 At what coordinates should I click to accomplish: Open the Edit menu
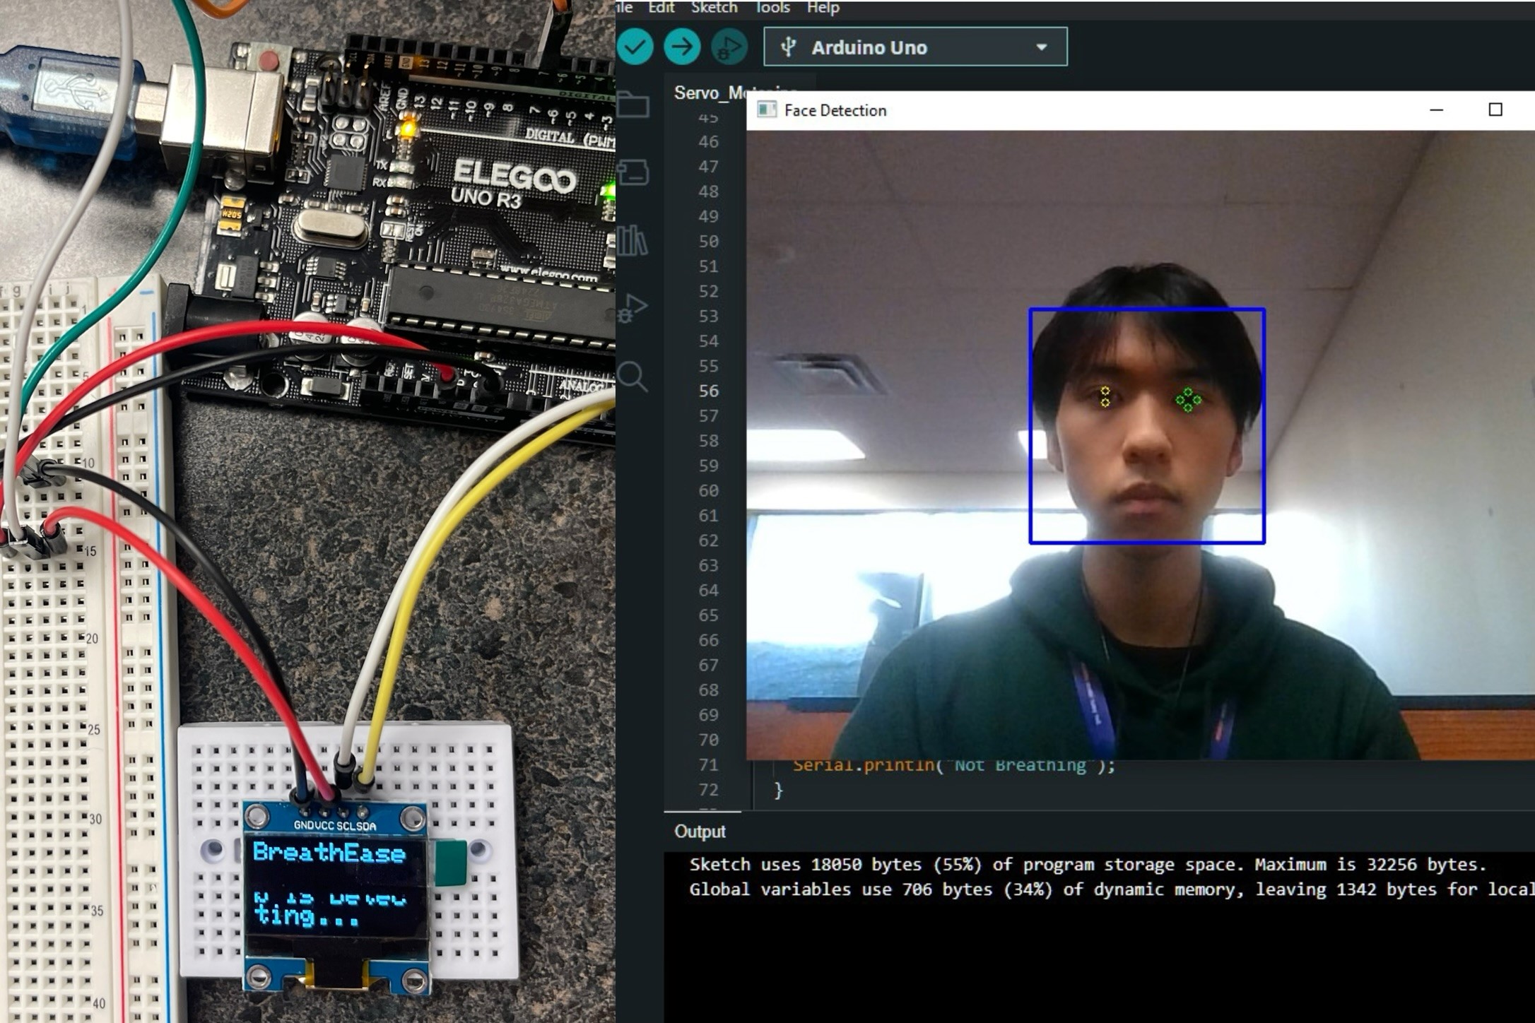click(x=661, y=8)
